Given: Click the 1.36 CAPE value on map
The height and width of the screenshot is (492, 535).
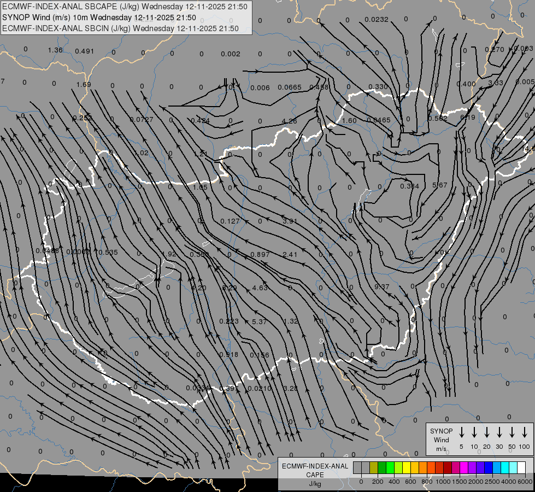Looking at the screenshot, I should (x=55, y=50).
